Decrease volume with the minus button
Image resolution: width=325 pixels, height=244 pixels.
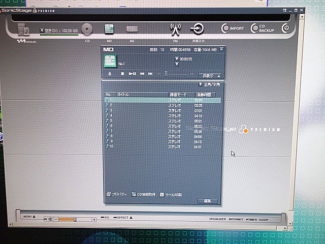click(x=56, y=219)
